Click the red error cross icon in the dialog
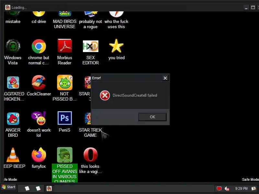The height and width of the screenshot is (194, 259). point(105,95)
